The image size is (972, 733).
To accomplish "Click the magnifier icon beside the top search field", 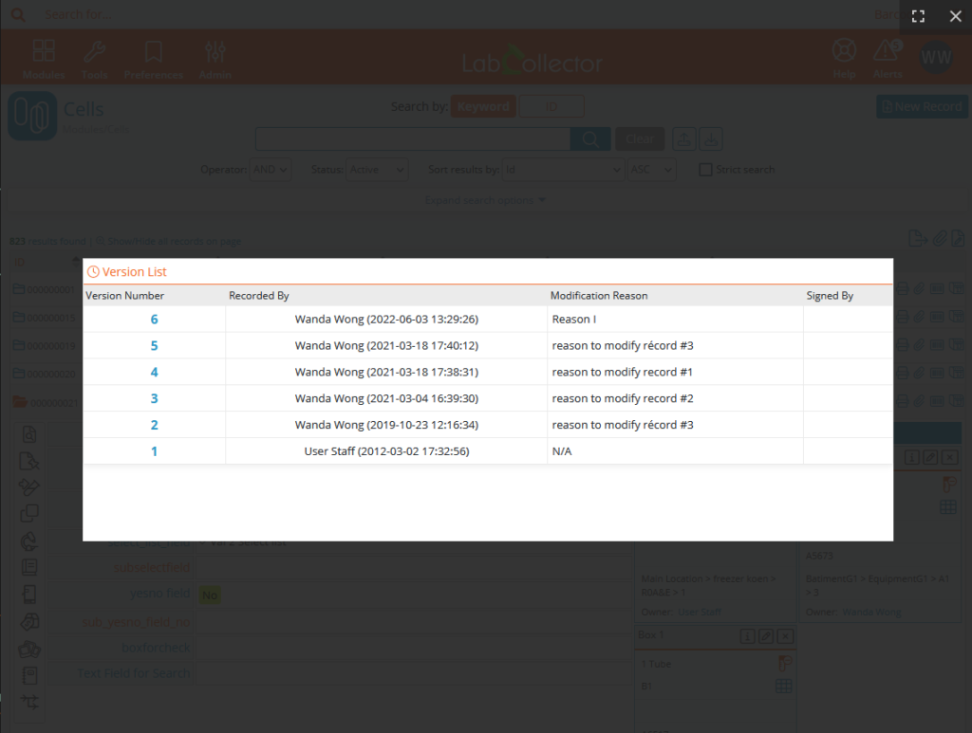I will coord(18,14).
